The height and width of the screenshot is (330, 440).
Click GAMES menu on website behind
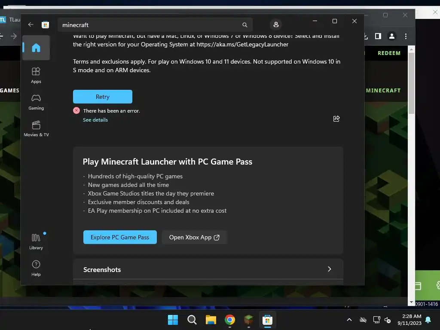tap(9, 90)
